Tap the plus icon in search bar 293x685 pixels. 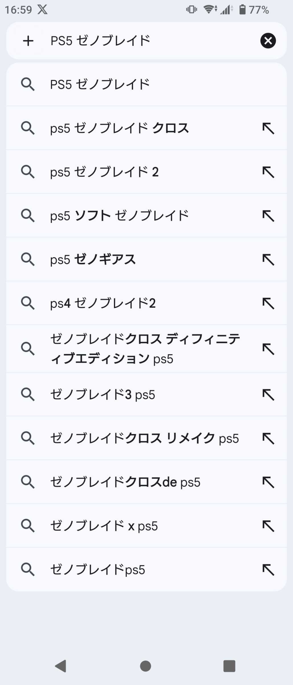[x=28, y=41]
